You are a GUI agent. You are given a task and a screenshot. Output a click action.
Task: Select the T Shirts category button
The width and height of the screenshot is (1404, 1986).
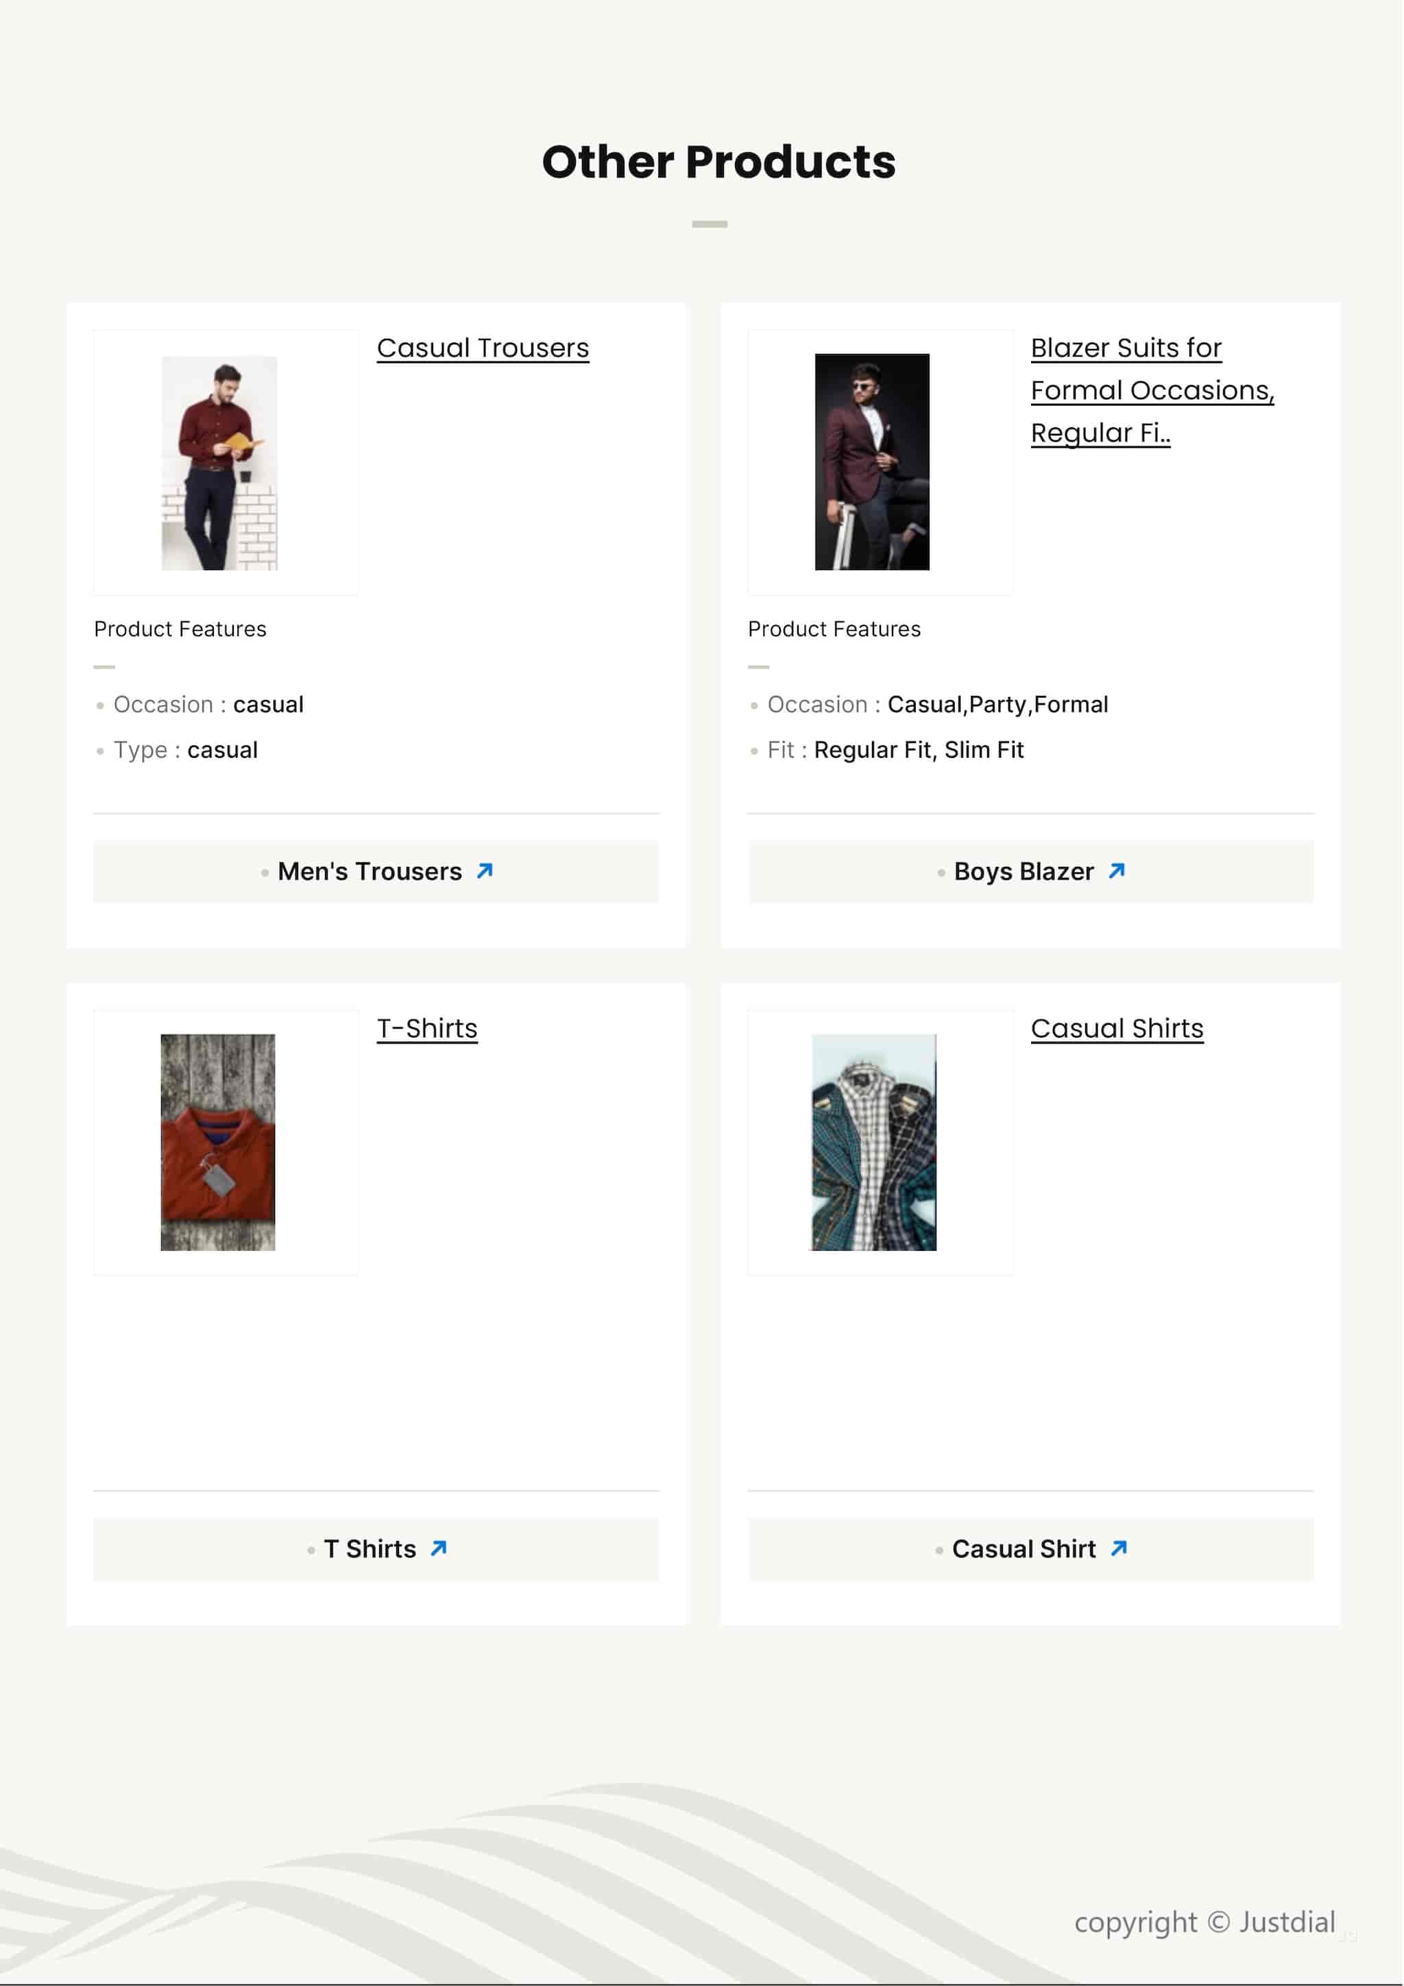click(x=376, y=1549)
